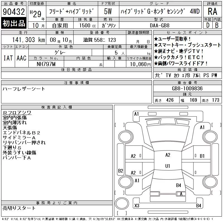The width and height of the screenshot is (223, 223).
Task: Click the air conditioner code AAC
Action: click(x=21, y=58)
